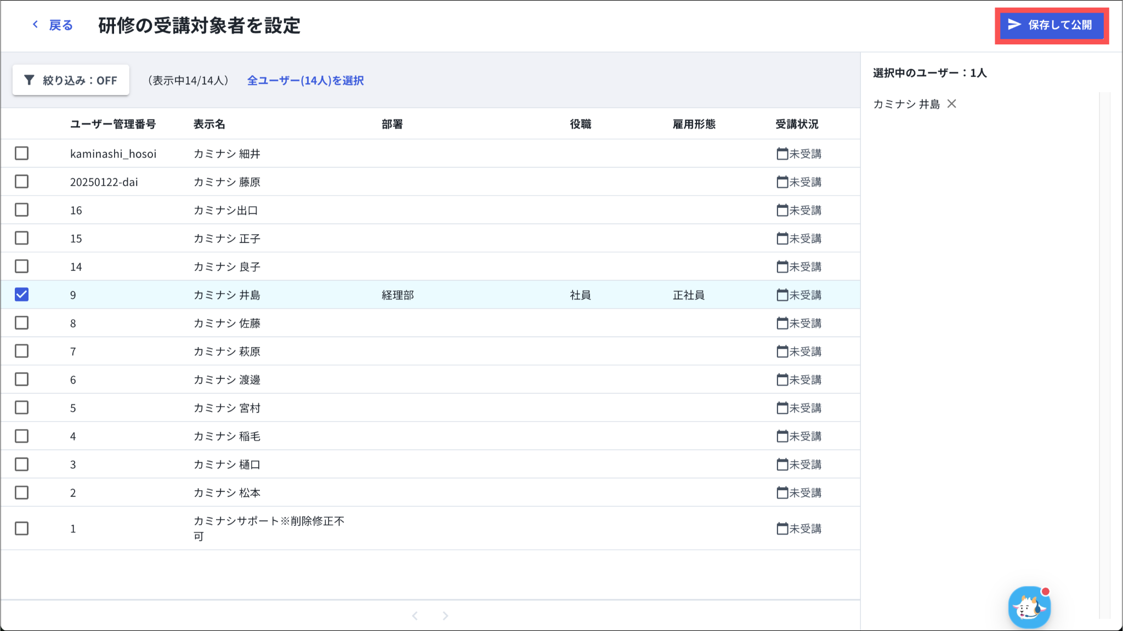Viewport: 1123px width, 631px height.
Task: Click the cow mascot chat support icon
Action: pyautogui.click(x=1029, y=607)
